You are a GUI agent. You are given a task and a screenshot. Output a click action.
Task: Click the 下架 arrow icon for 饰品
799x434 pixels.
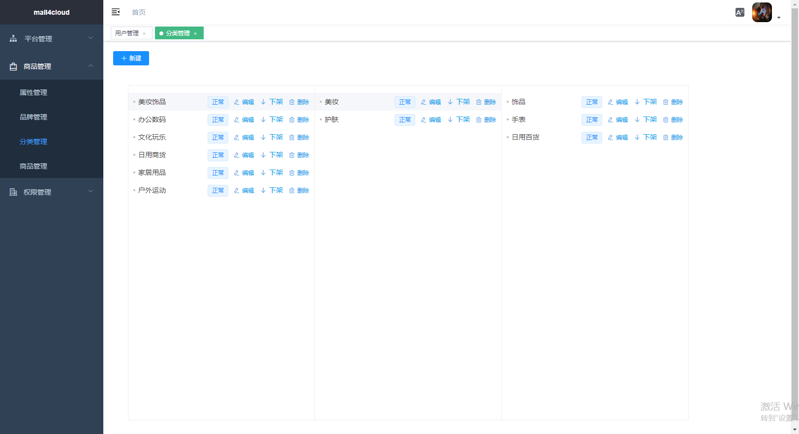tap(637, 102)
